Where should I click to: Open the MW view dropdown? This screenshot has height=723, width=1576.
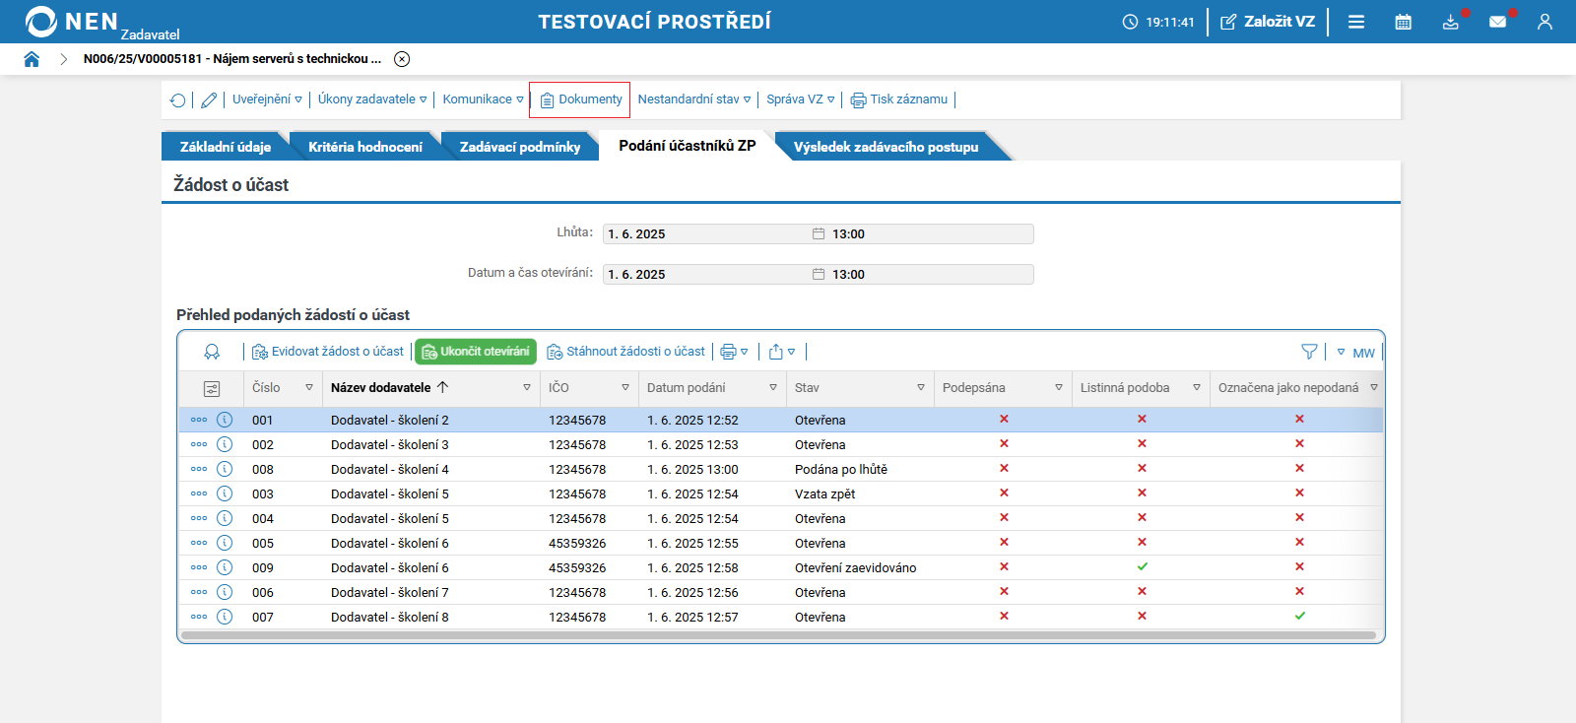coord(1355,353)
